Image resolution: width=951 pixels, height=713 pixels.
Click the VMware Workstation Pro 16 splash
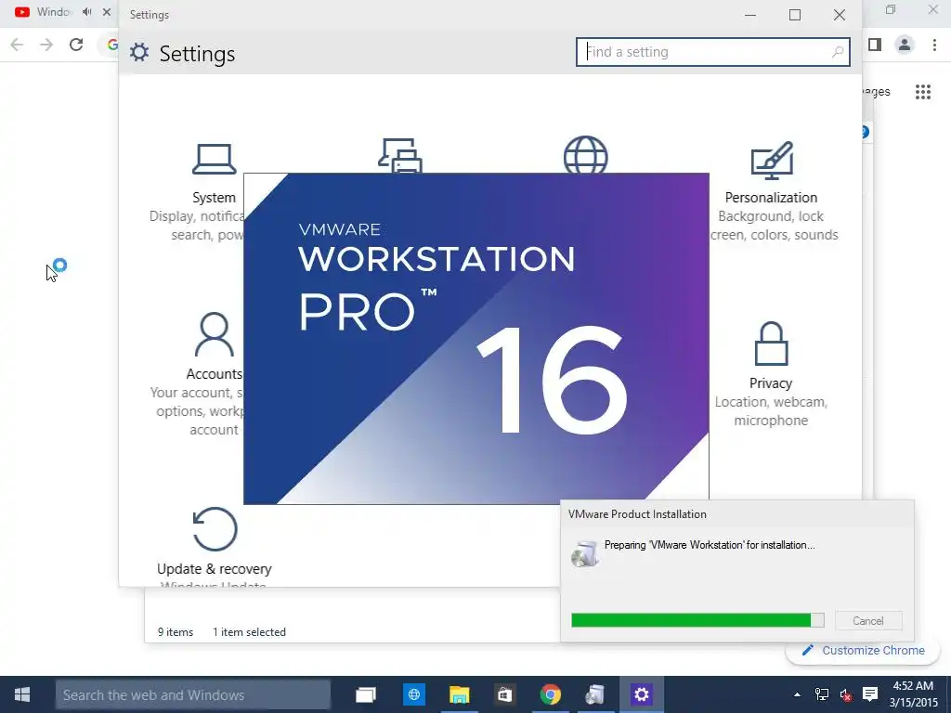click(x=476, y=338)
